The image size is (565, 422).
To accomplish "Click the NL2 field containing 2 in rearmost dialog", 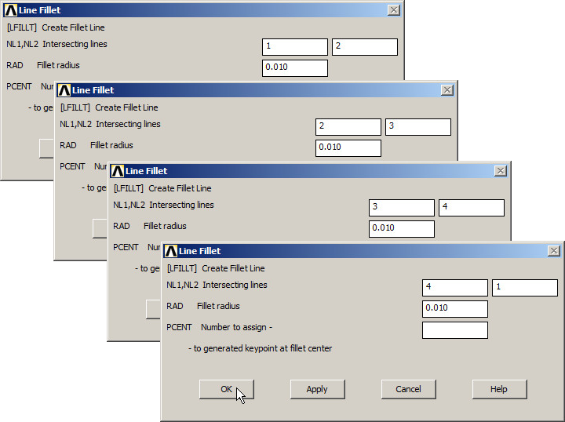I will [x=364, y=47].
